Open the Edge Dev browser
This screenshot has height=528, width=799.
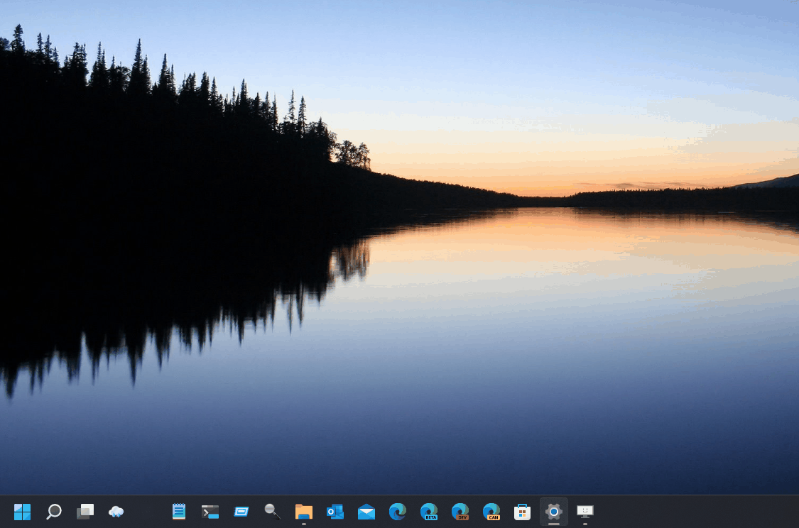pyautogui.click(x=460, y=511)
